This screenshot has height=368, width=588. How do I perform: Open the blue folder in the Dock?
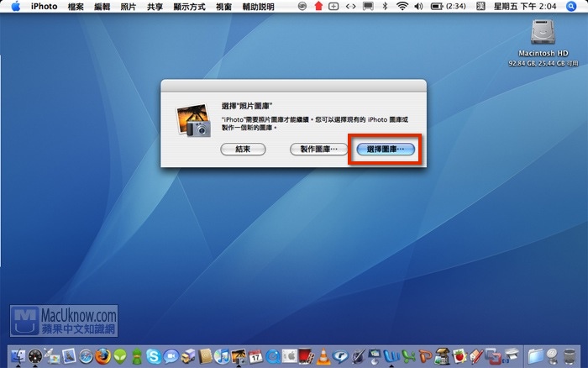536,356
